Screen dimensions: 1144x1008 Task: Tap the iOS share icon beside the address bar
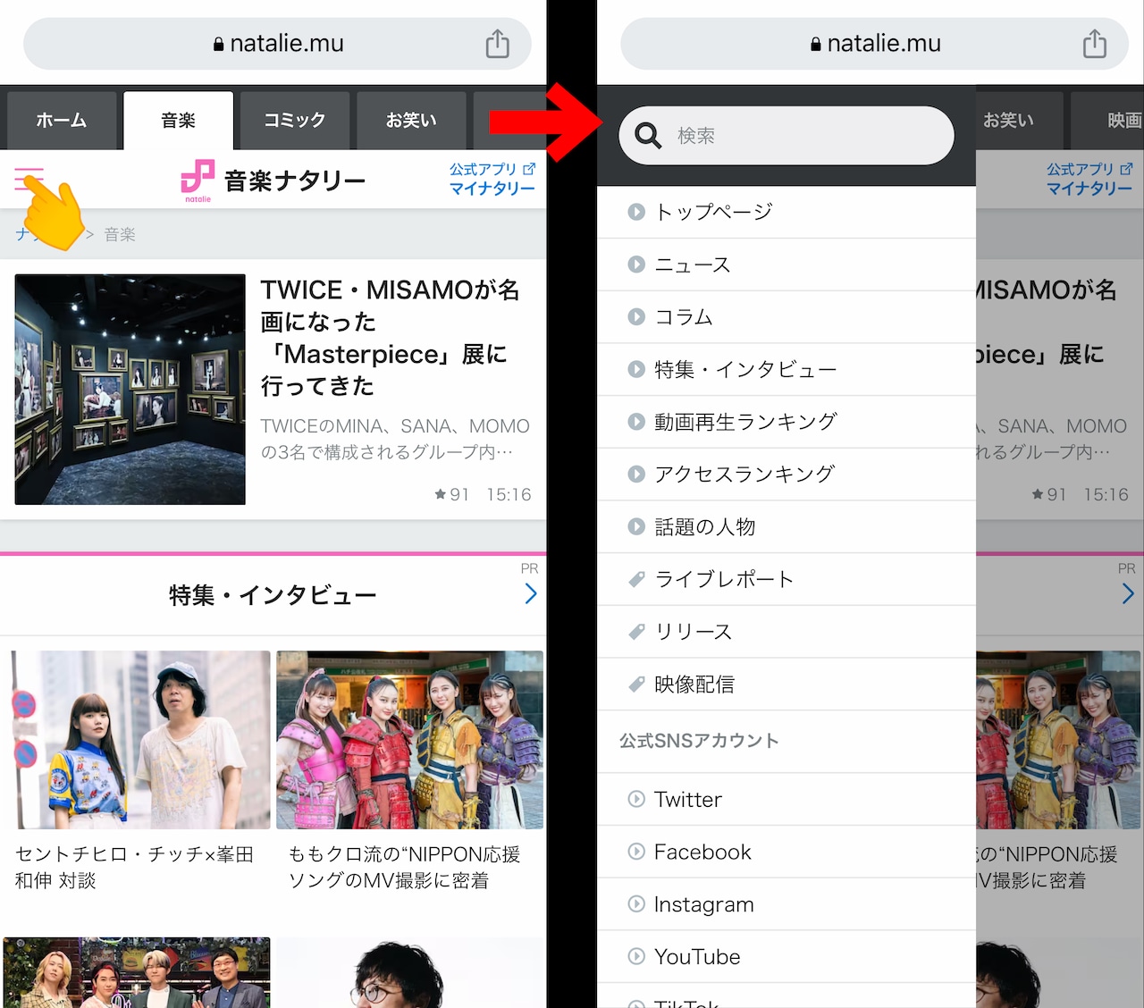click(498, 42)
